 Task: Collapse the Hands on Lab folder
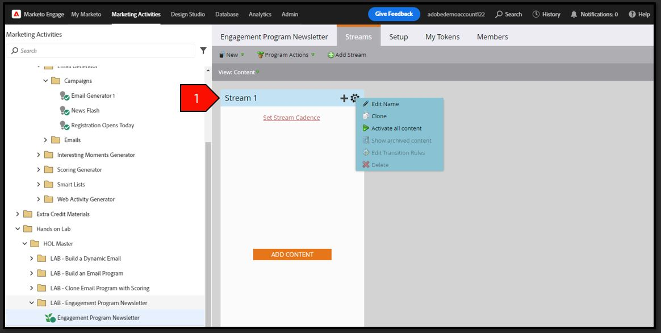(18, 229)
